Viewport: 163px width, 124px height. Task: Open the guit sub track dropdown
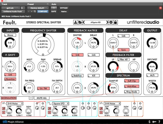[x=11, y=8]
